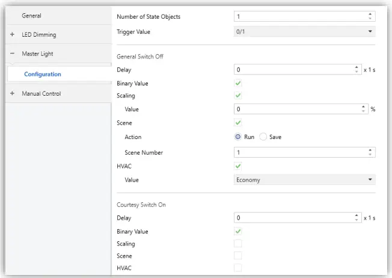Open the General settings tab
Viewport: 392px width, 278px height.
coord(32,16)
